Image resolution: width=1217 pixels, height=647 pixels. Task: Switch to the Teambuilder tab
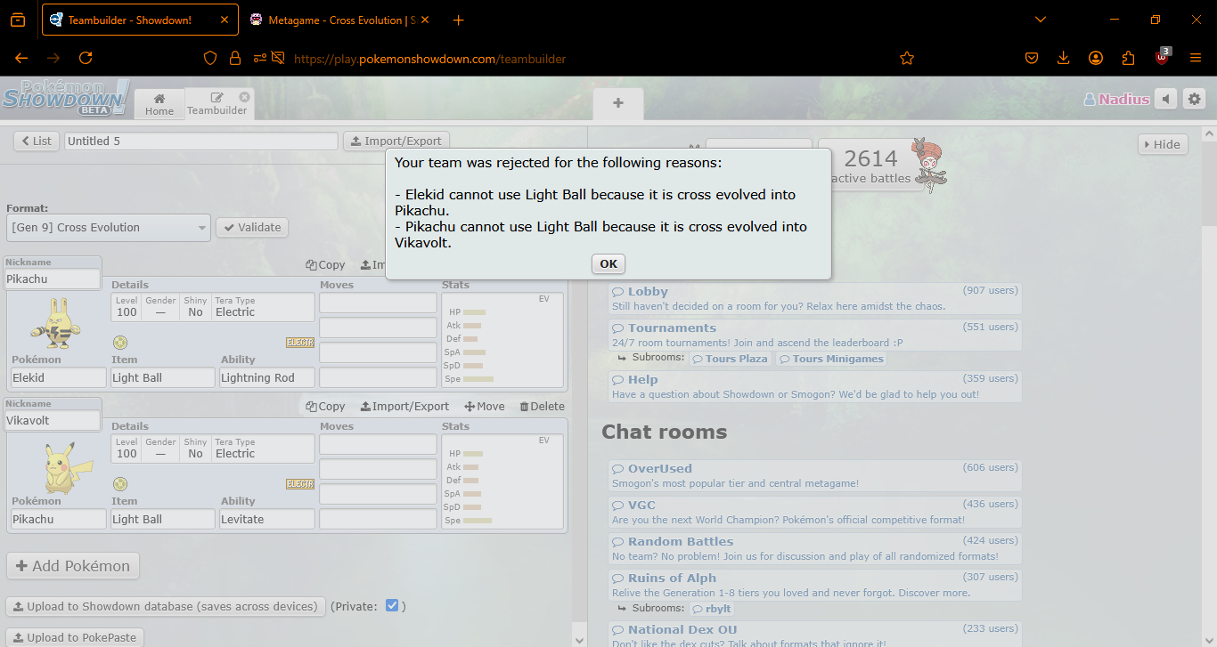[x=216, y=103]
